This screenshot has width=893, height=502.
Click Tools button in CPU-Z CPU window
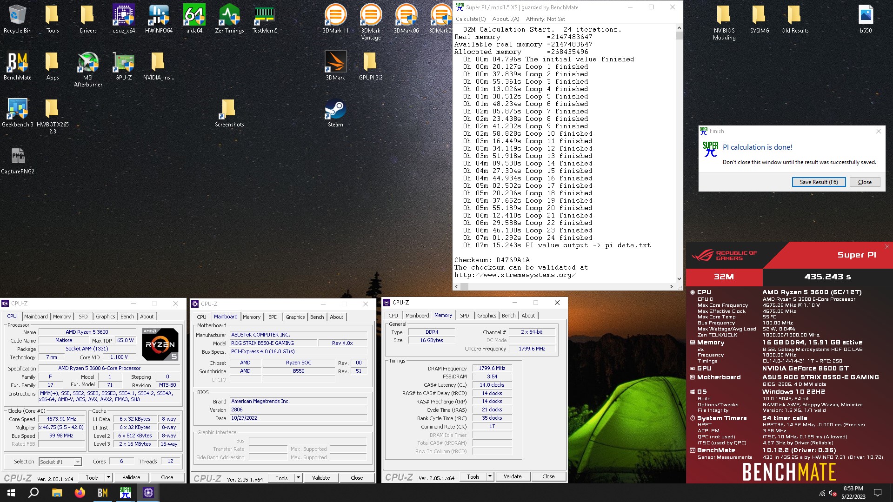point(92,477)
